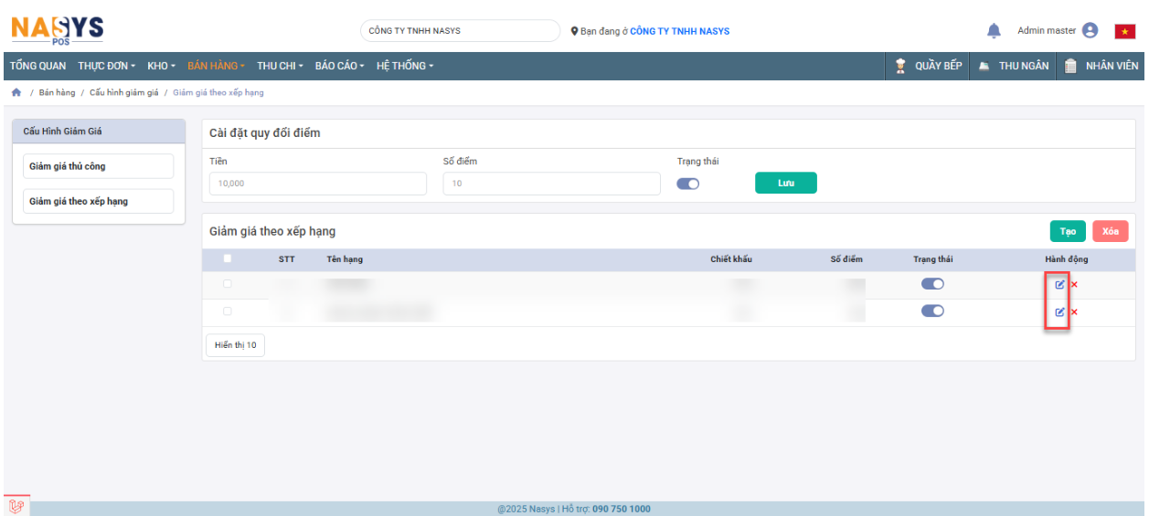
Task: Click edit icon in first ranking row
Action: pyautogui.click(x=1059, y=284)
